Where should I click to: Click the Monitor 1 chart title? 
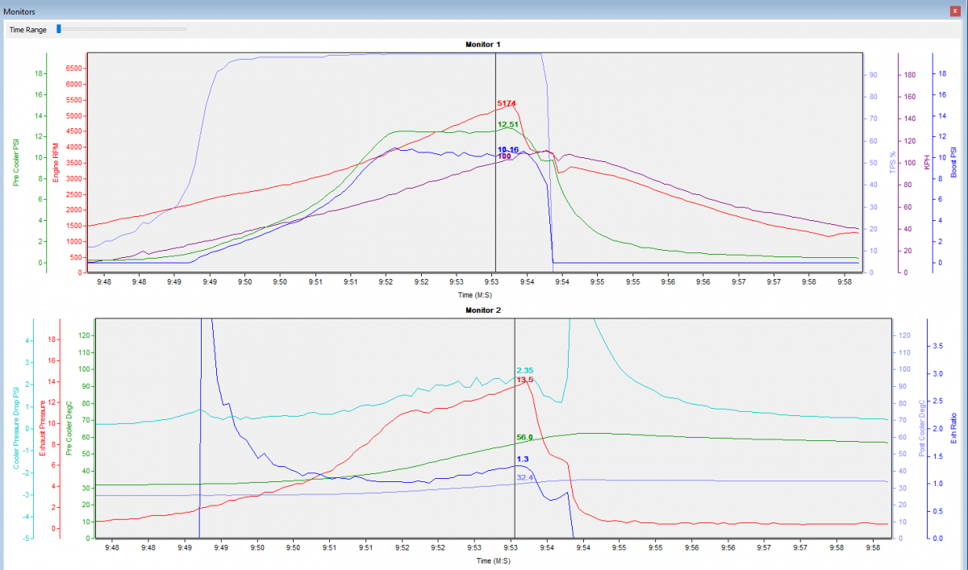pos(483,44)
